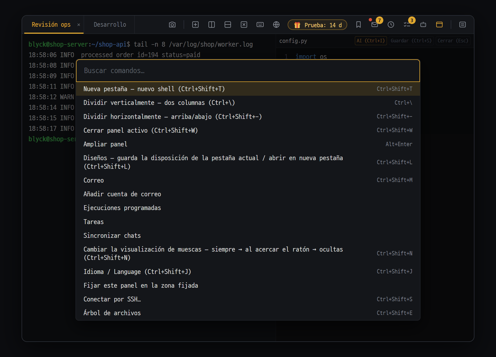This screenshot has width=496, height=357.
Task: Click the rightmost sidebar notes icon
Action: 463,25
